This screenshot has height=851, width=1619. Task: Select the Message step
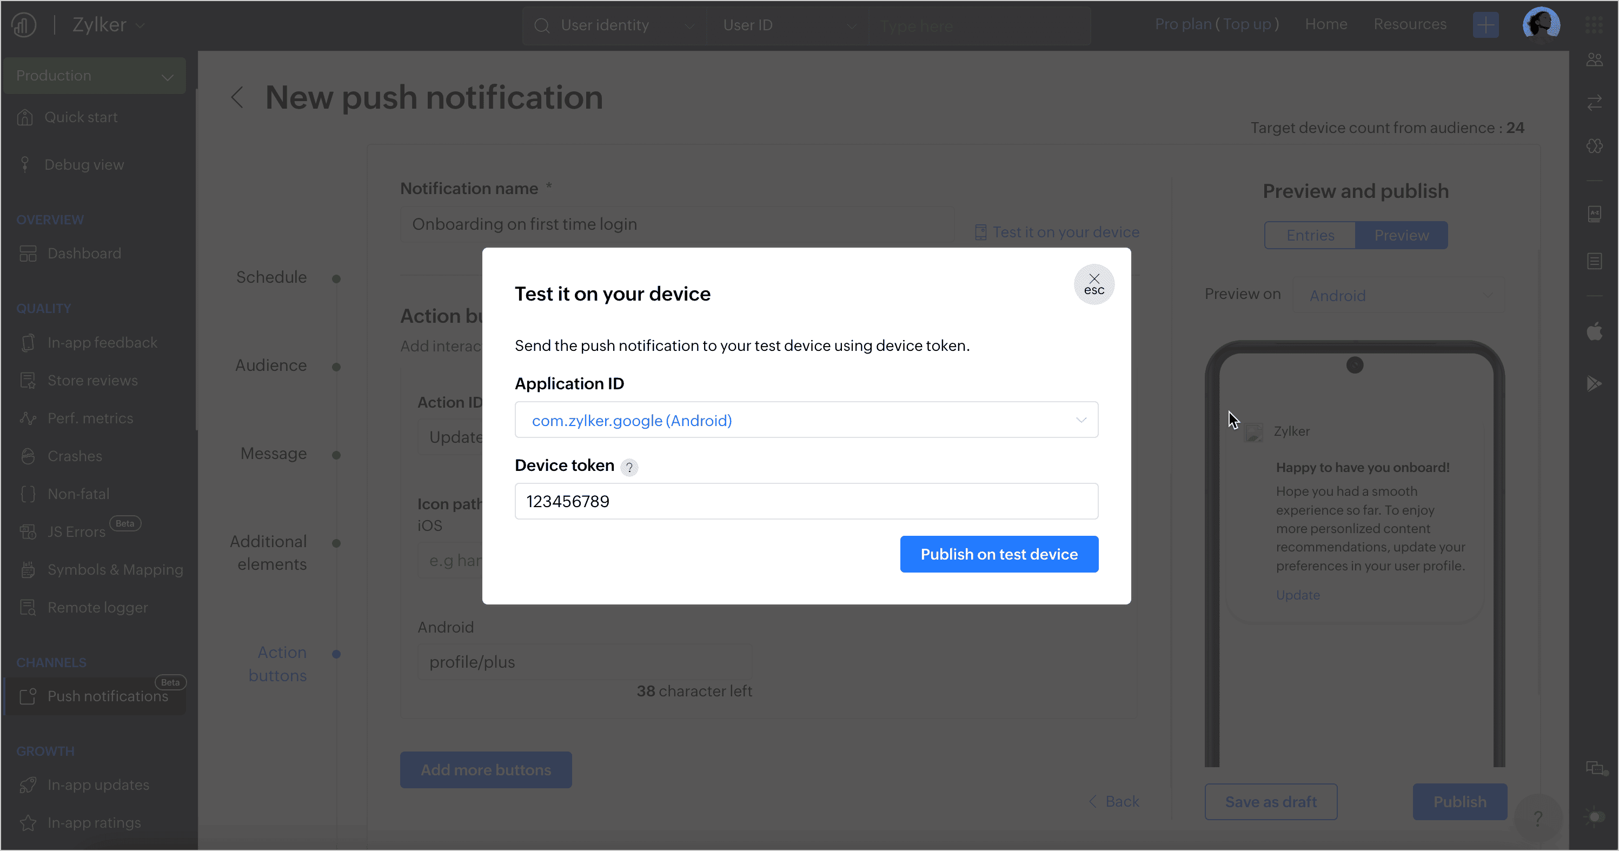tap(274, 453)
